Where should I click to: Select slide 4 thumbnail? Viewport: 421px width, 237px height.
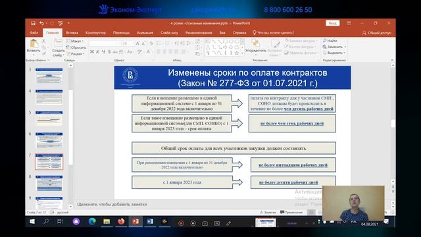(x=49, y=97)
